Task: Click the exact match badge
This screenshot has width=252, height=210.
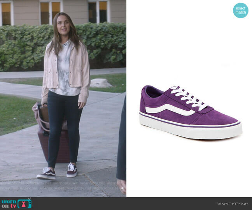Action: 241,10
